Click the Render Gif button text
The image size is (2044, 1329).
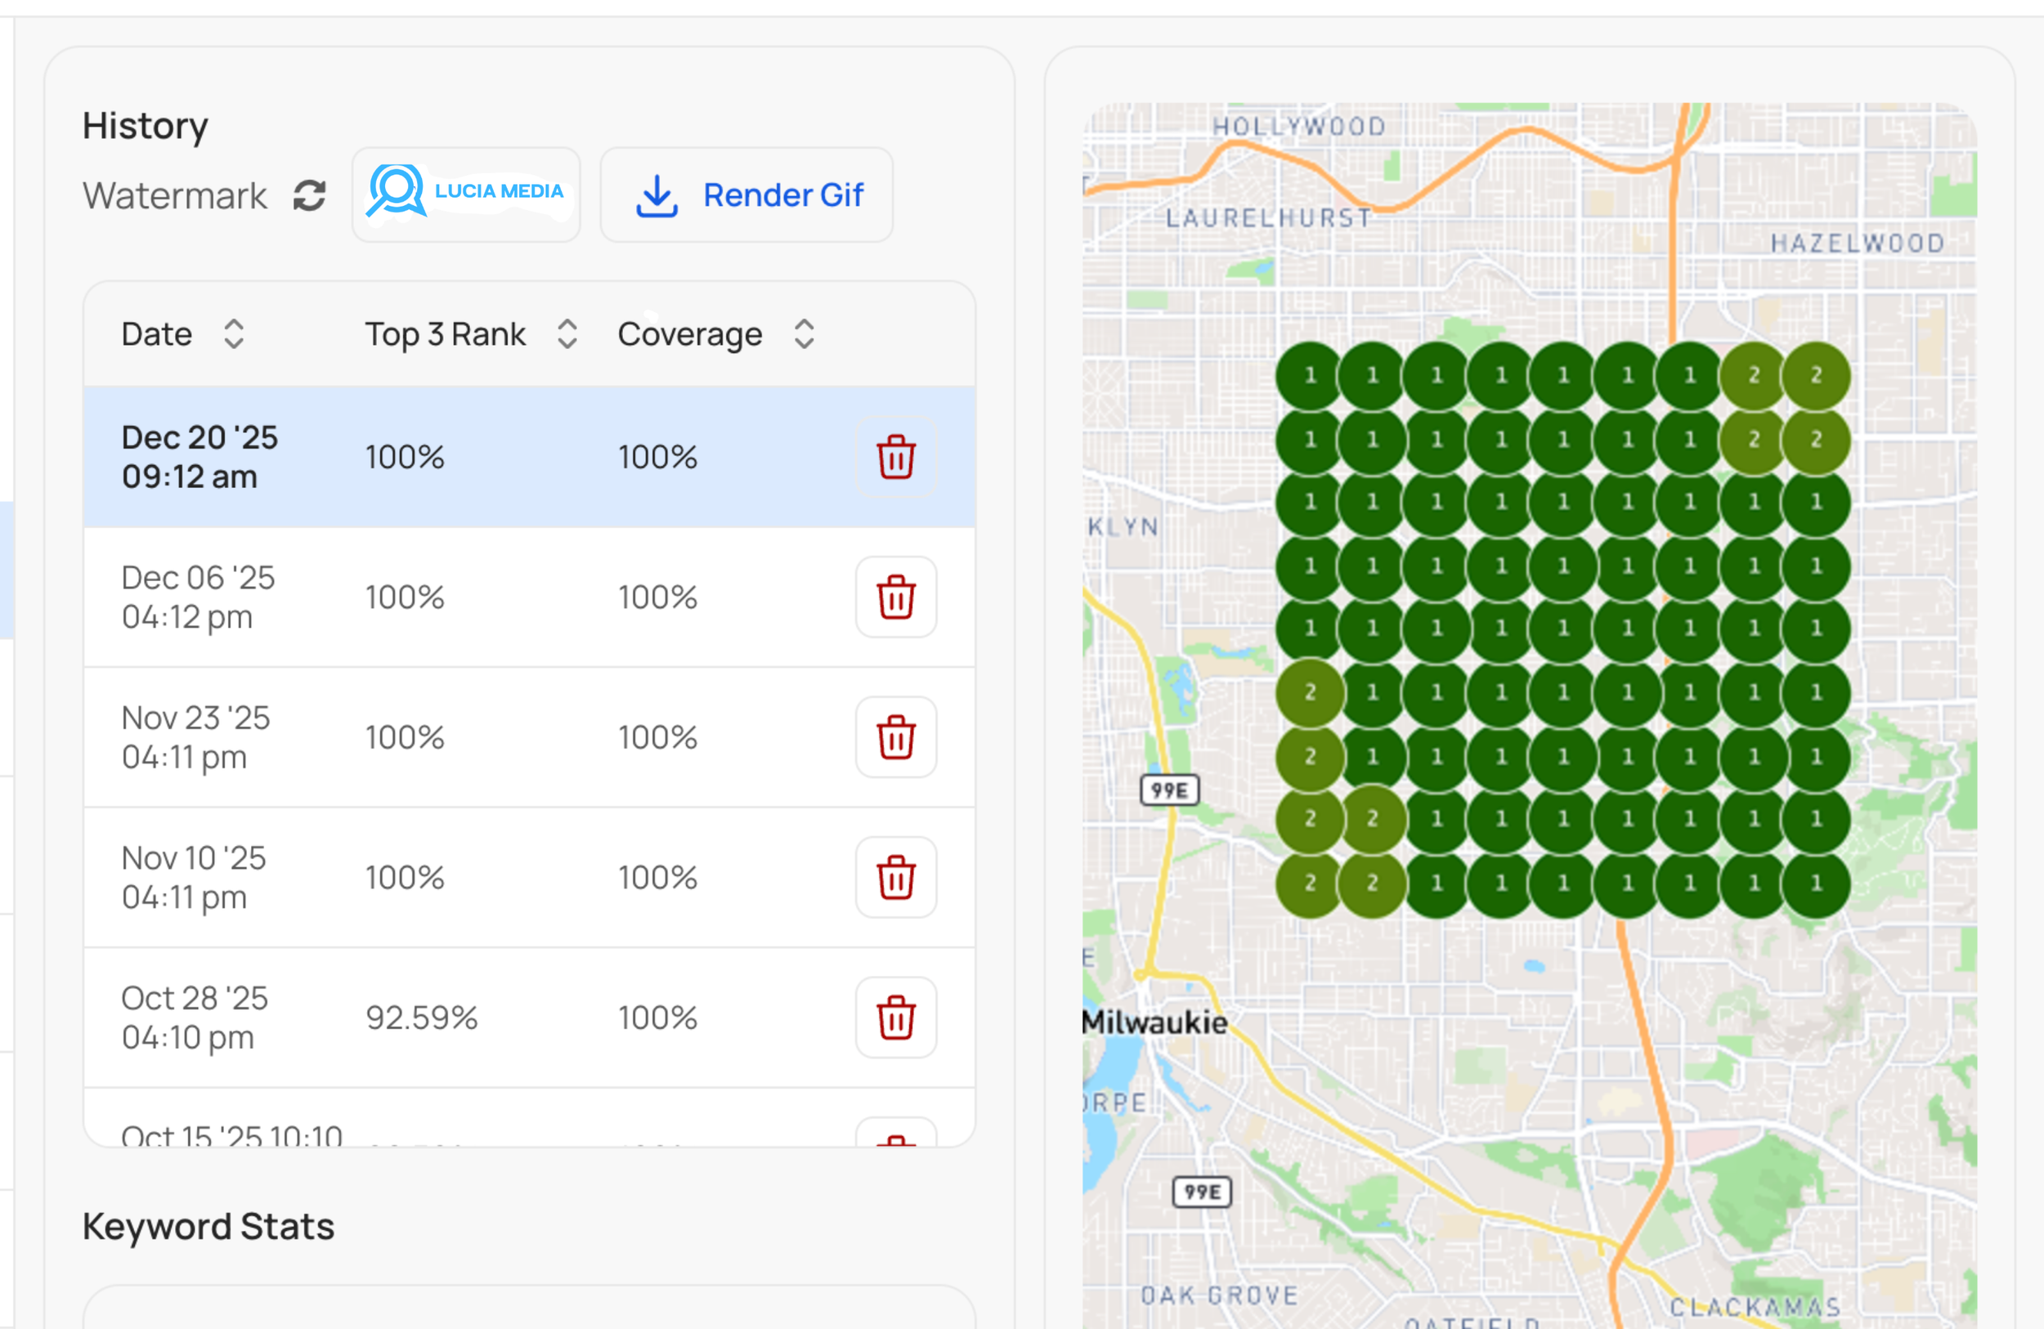(782, 195)
